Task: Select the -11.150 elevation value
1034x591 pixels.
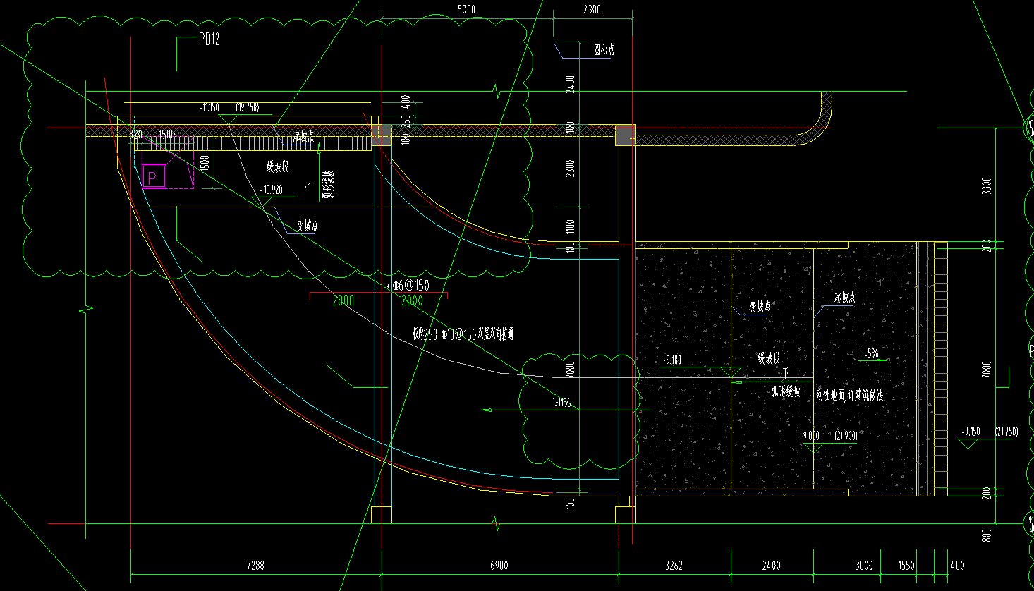Action: click(x=209, y=107)
